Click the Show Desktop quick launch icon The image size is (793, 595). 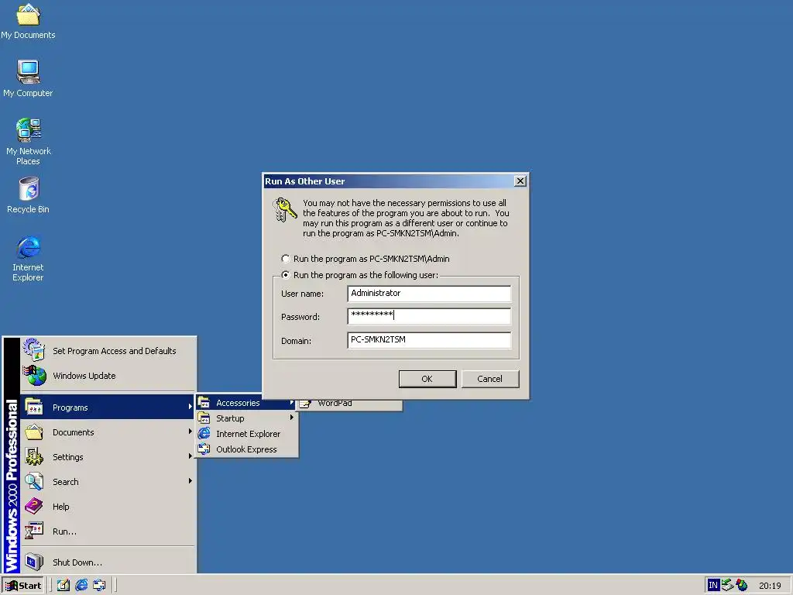(64, 586)
